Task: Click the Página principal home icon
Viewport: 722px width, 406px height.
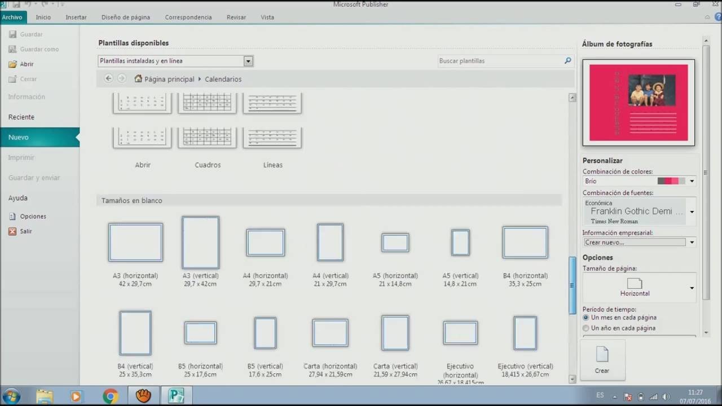Action: [138, 79]
